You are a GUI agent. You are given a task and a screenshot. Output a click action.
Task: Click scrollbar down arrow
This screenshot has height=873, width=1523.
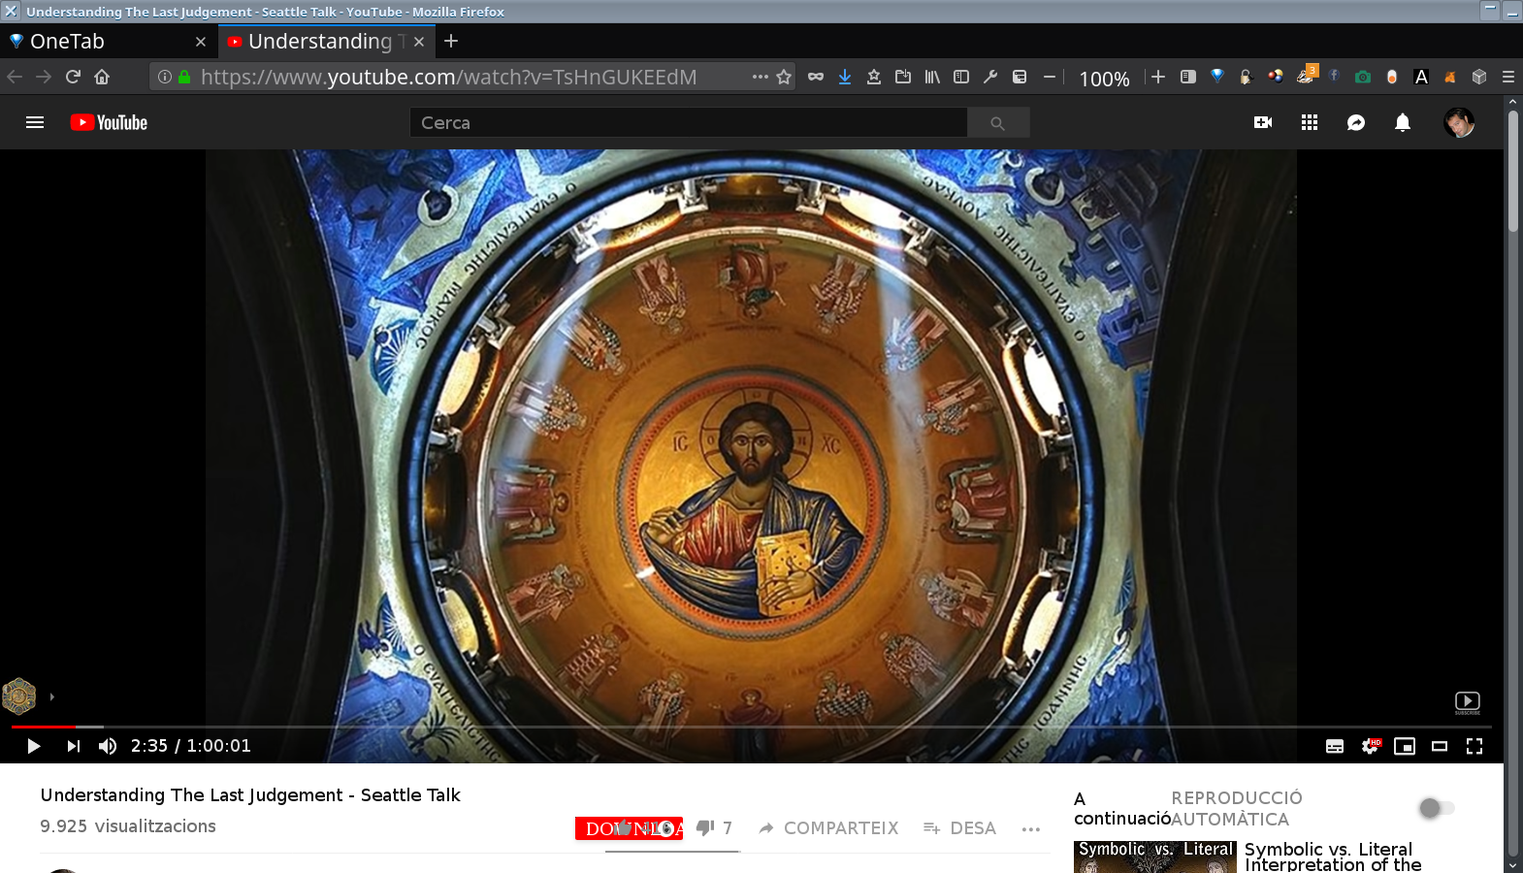1513,864
